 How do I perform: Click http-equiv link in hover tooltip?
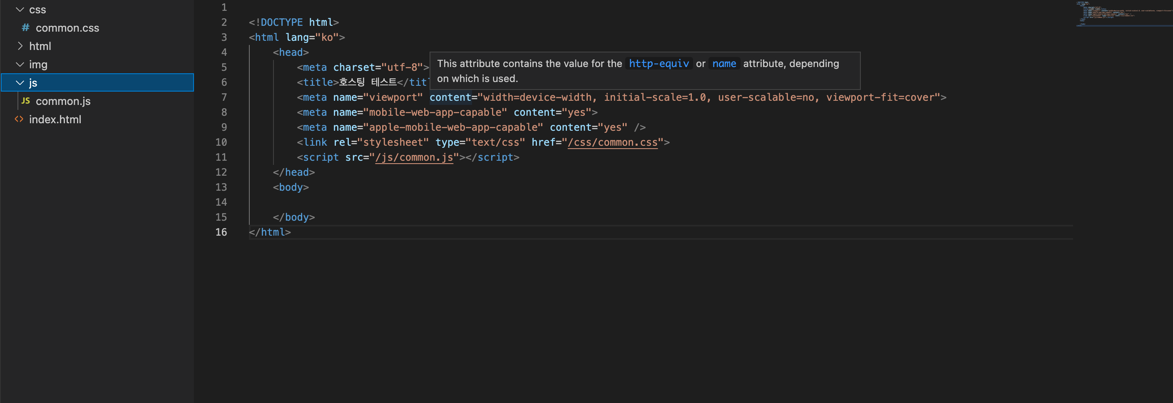pos(659,64)
